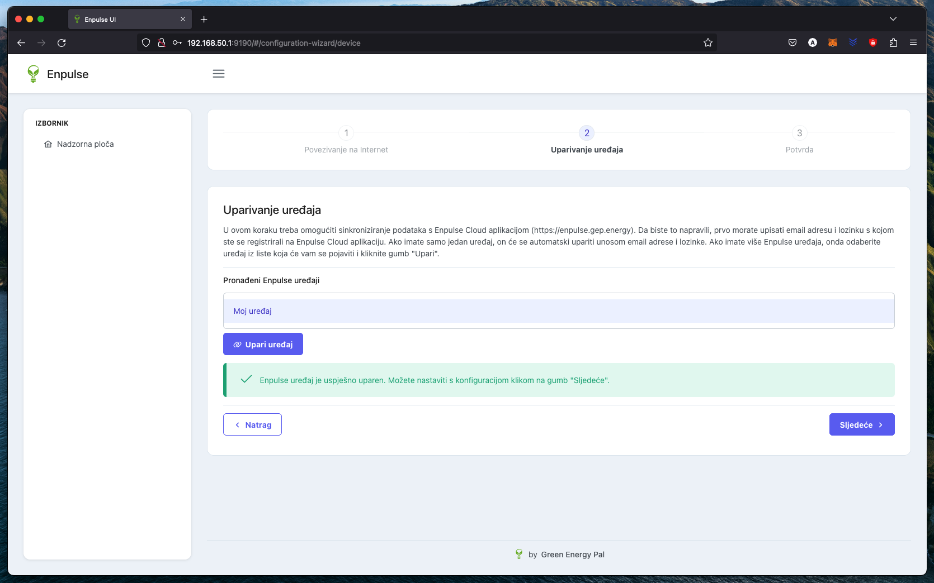The image size is (934, 583).
Task: Click the MetaMask fox extension icon
Action: tap(833, 42)
